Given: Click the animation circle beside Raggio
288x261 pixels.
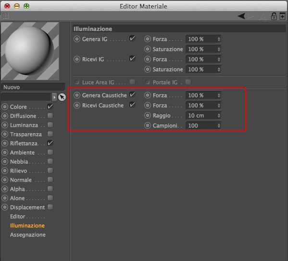Looking at the screenshot, I should tap(148, 115).
